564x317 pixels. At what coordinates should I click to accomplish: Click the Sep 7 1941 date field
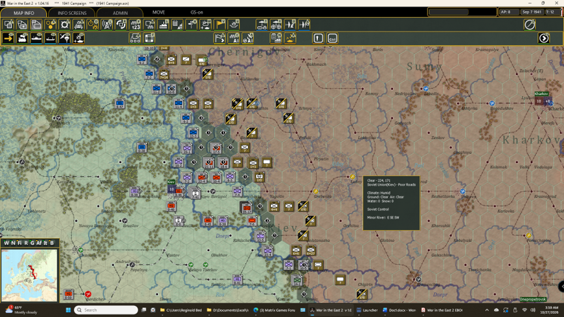pyautogui.click(x=531, y=12)
